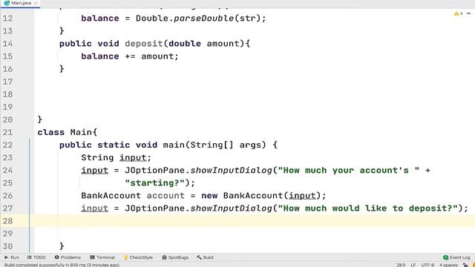Open the Terminal tool window
This screenshot has height=267, width=475.
tap(102, 257)
